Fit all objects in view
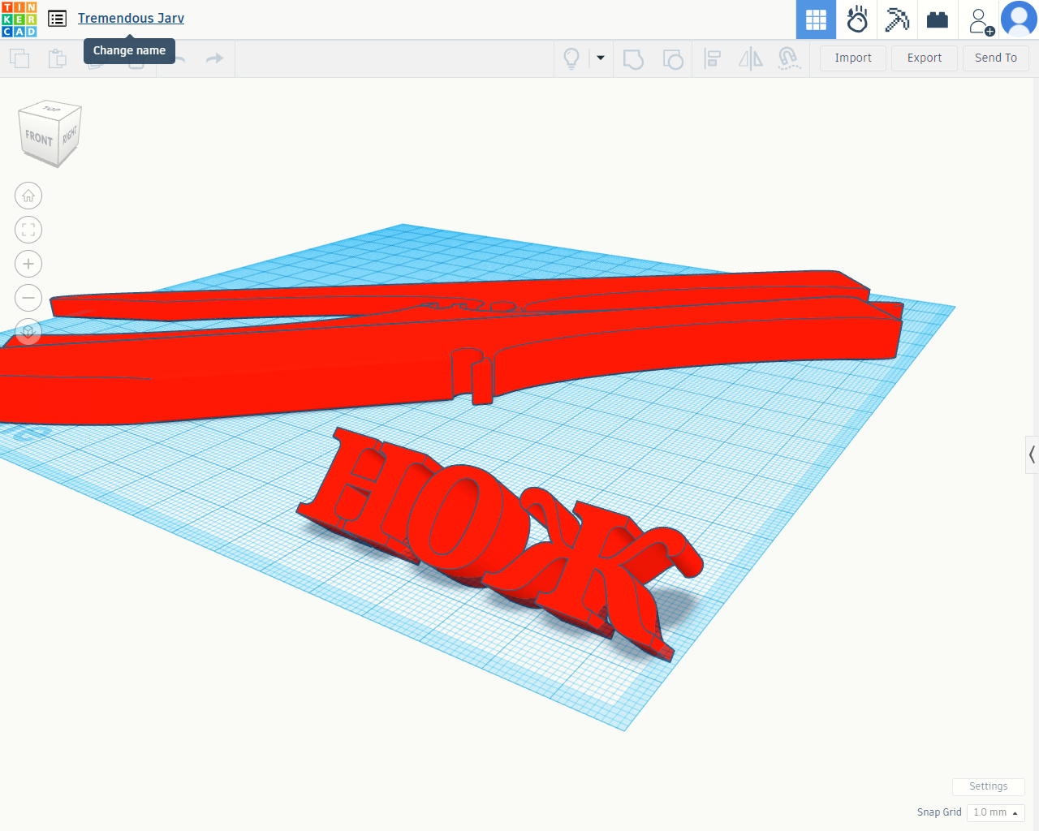 pyautogui.click(x=28, y=230)
